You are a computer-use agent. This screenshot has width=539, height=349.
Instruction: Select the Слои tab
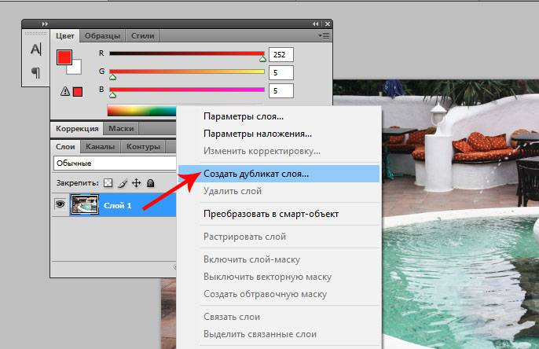click(65, 147)
